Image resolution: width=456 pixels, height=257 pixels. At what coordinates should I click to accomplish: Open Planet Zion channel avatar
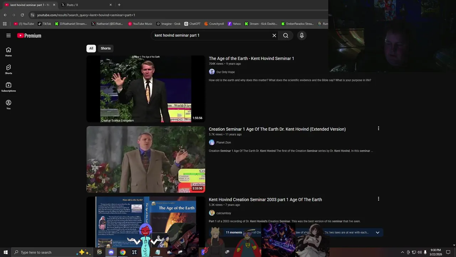tap(212, 142)
